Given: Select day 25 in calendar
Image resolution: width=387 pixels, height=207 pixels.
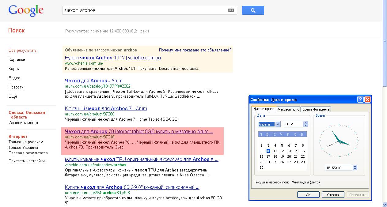Looking at the screenshot, I should pos(275,162).
